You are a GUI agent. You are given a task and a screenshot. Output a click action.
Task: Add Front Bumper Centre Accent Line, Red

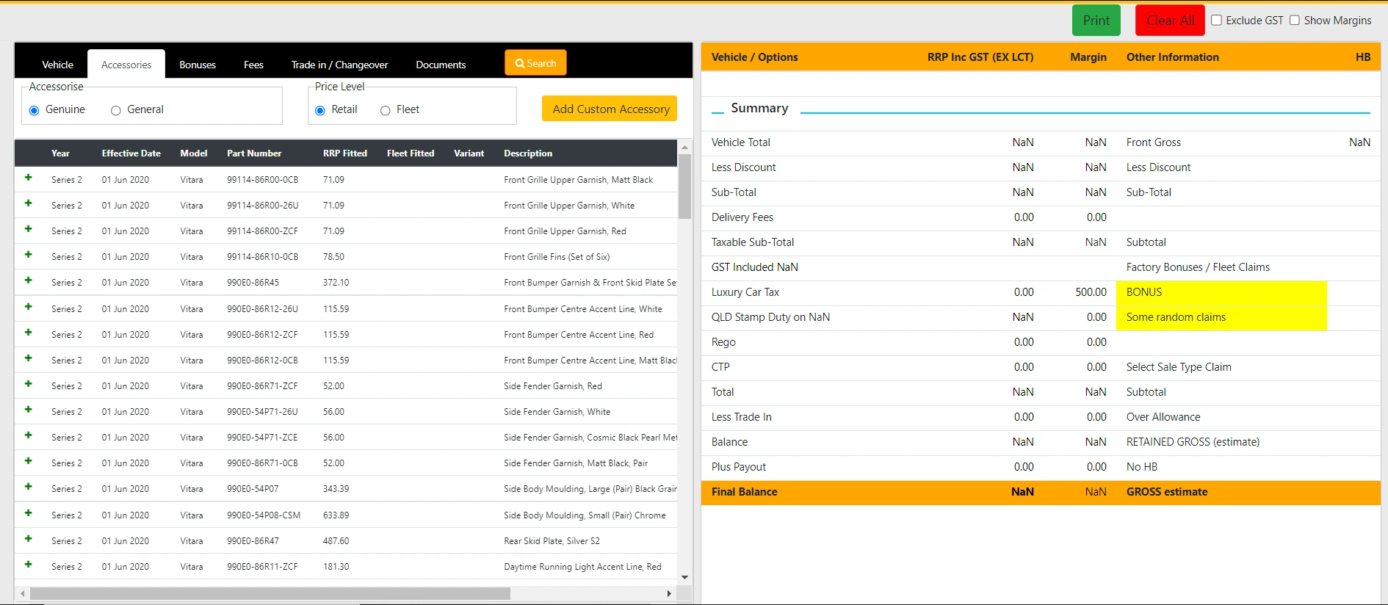(x=28, y=333)
